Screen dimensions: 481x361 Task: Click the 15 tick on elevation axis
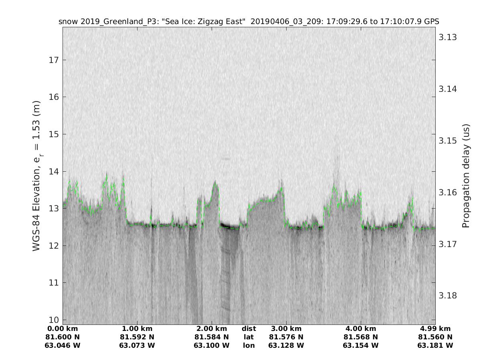[54, 134]
